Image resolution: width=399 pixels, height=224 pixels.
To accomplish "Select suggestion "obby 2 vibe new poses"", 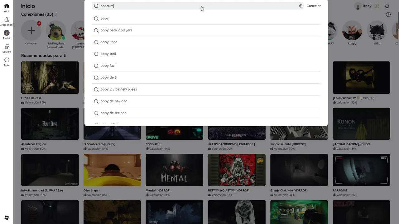I will coord(206,89).
